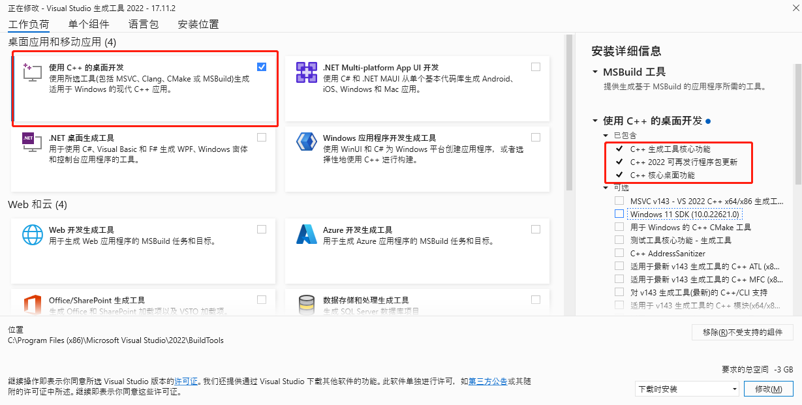Click the 修改(M) button
802x405 pixels.
click(768, 389)
